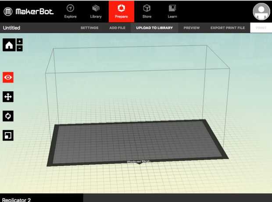Open the Library section
The width and height of the screenshot is (272, 202).
click(x=96, y=11)
